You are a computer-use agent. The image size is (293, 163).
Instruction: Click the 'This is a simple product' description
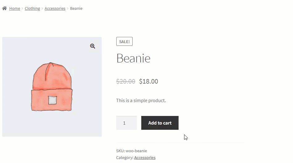[x=141, y=100]
